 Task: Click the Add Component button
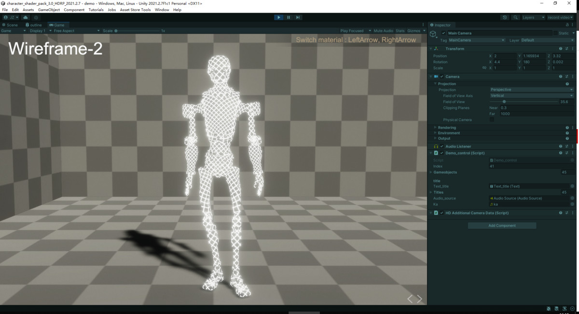(x=502, y=225)
